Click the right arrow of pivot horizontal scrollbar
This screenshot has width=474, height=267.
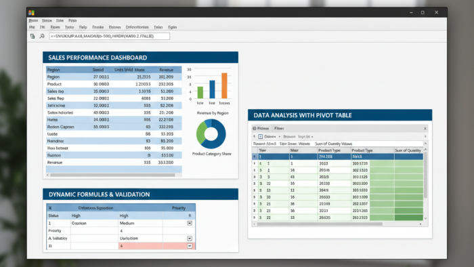[x=421, y=224]
